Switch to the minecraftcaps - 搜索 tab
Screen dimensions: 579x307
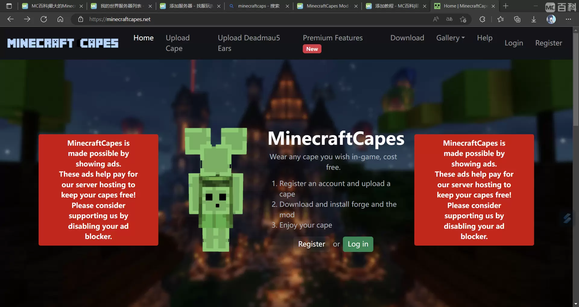pyautogui.click(x=259, y=6)
